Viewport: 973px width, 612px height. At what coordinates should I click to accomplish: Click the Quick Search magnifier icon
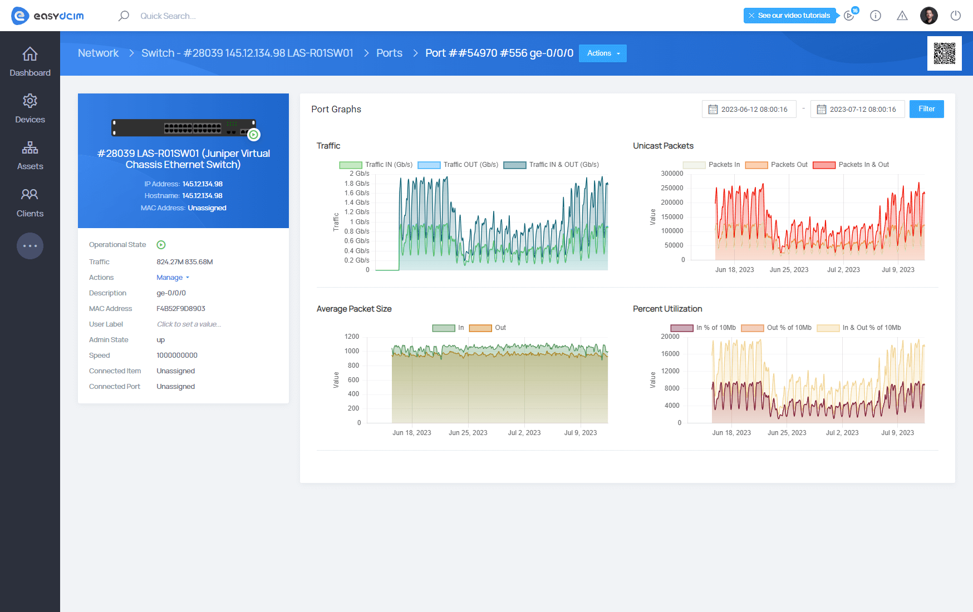coord(124,16)
